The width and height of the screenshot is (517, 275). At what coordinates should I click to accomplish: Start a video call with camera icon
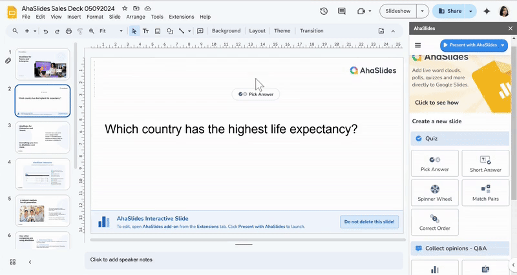(x=361, y=11)
